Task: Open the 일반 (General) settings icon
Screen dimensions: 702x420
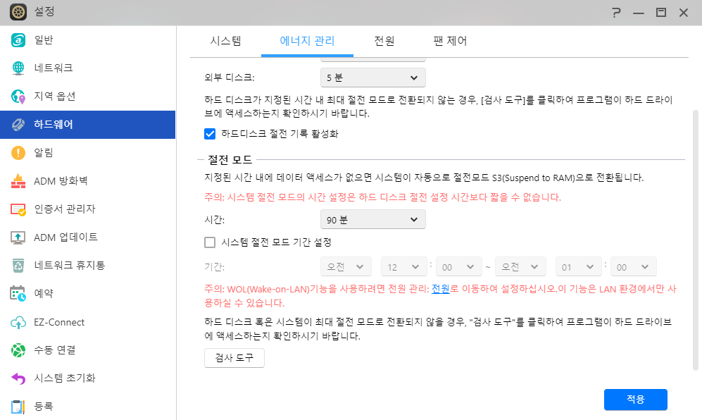Action: 18,40
